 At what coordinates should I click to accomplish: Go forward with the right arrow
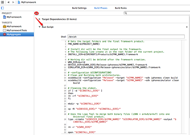click(x=13, y=2)
